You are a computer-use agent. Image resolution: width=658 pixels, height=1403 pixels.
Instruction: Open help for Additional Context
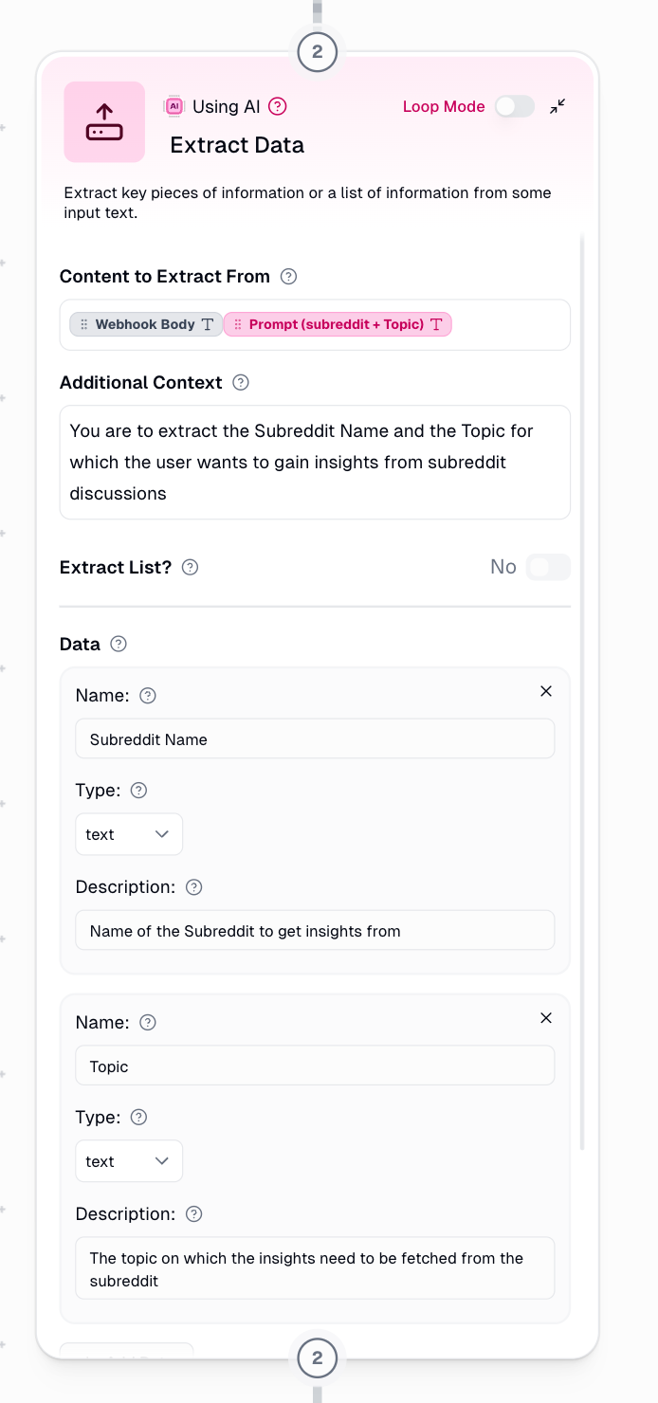(241, 383)
